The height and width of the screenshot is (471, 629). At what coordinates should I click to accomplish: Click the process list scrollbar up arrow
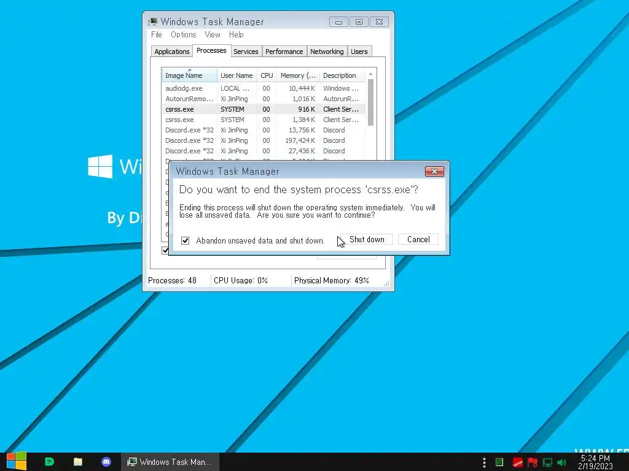(370, 74)
